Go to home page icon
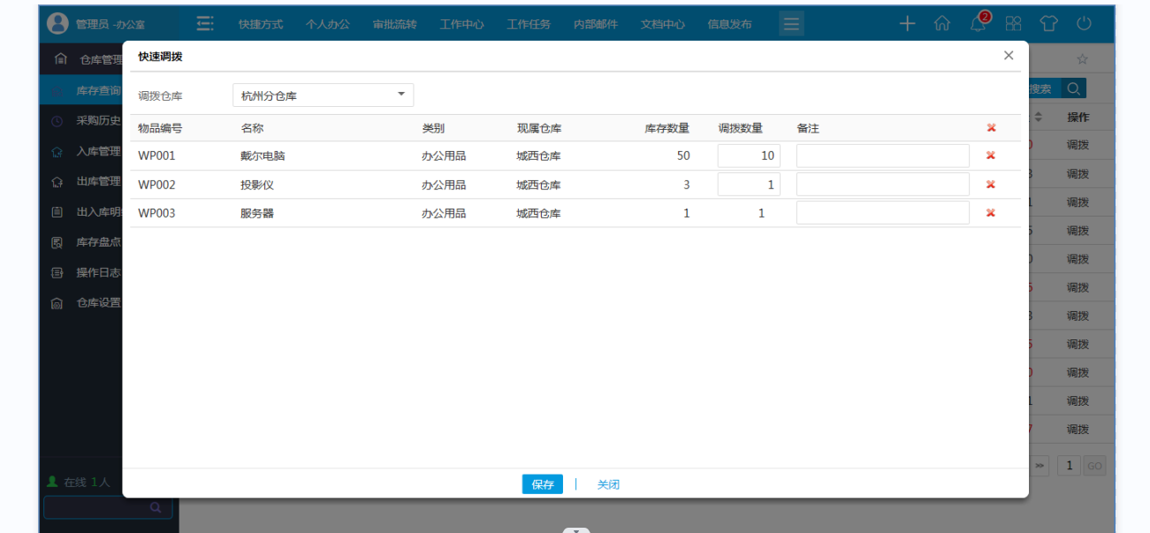Image resolution: width=1150 pixels, height=533 pixels. tap(942, 24)
